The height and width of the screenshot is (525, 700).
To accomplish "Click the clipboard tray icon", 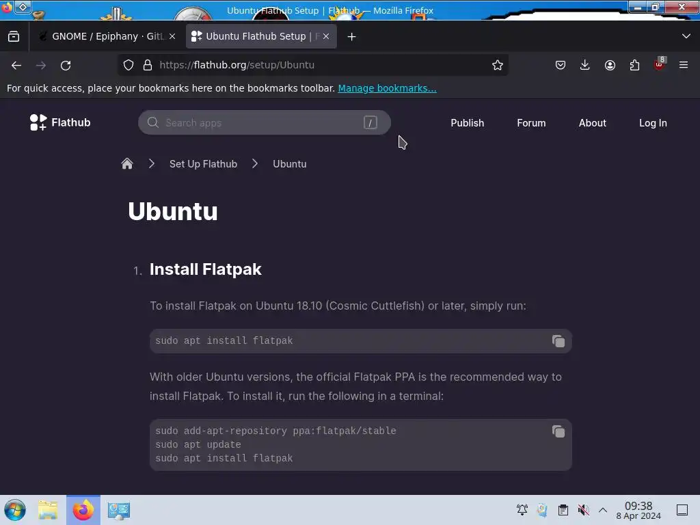I will coord(563,510).
